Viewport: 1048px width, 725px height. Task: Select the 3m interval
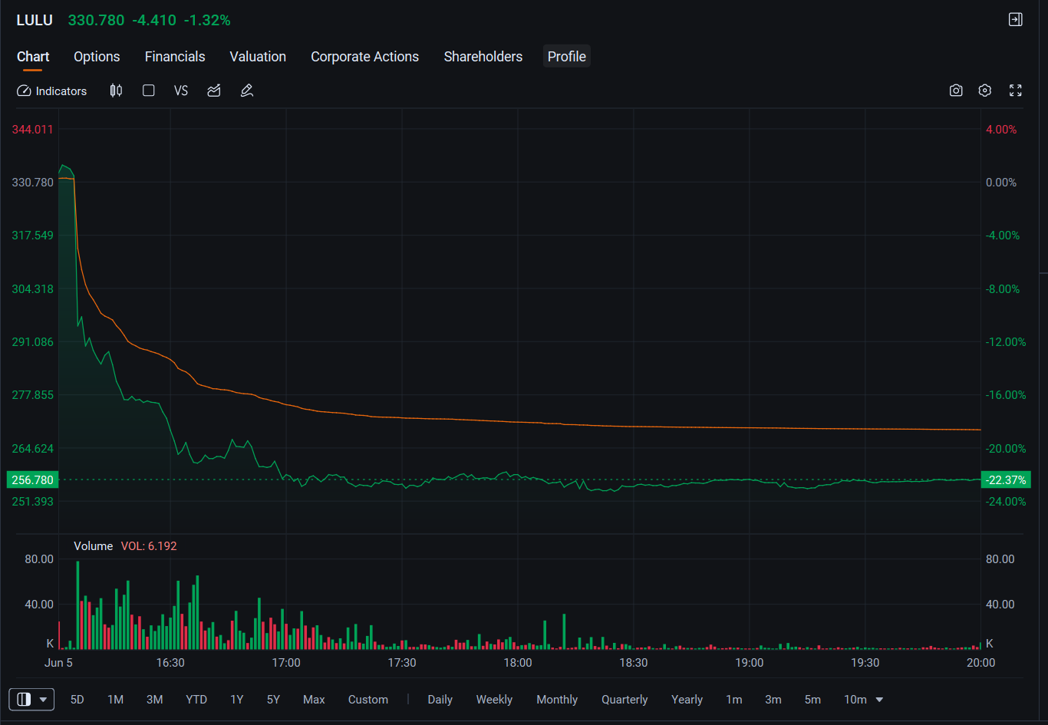(x=773, y=700)
